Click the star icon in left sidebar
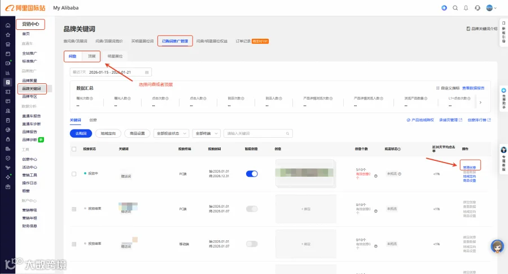The width and height of the screenshot is (508, 274). 8,35
